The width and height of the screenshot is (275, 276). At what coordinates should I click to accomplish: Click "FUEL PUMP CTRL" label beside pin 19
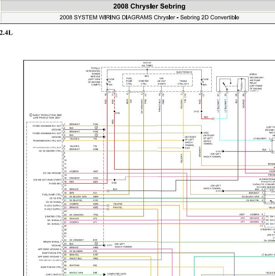[x=52, y=195]
